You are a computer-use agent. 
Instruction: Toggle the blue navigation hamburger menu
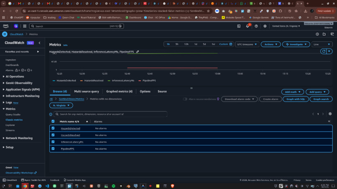coord(5,34)
